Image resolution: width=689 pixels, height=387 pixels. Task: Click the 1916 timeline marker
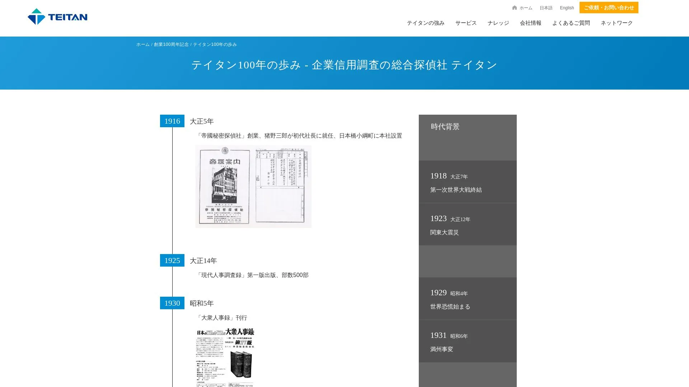pos(172,121)
